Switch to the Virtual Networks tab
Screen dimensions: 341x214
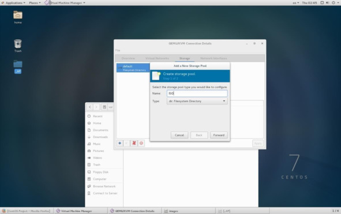(x=157, y=58)
